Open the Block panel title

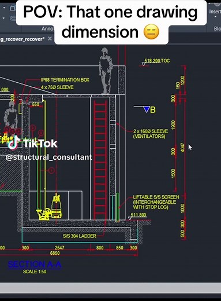[x=218, y=28]
